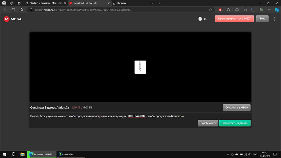Viewport: 281px width, 158px height.
Task: Open the RU language selector
Action: pyautogui.click(x=203, y=19)
